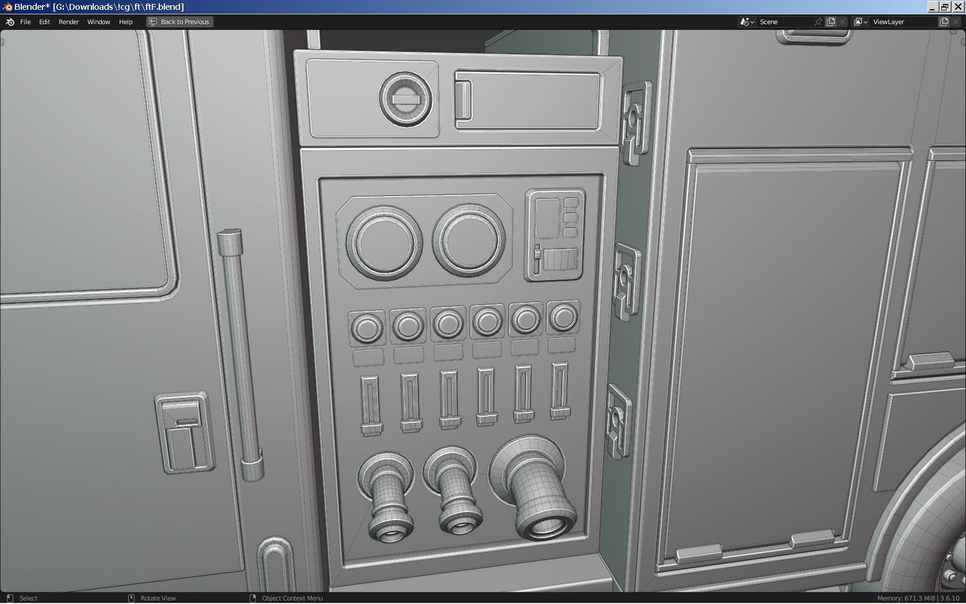Click the middle mouse icon beside Rotate View

click(x=131, y=598)
